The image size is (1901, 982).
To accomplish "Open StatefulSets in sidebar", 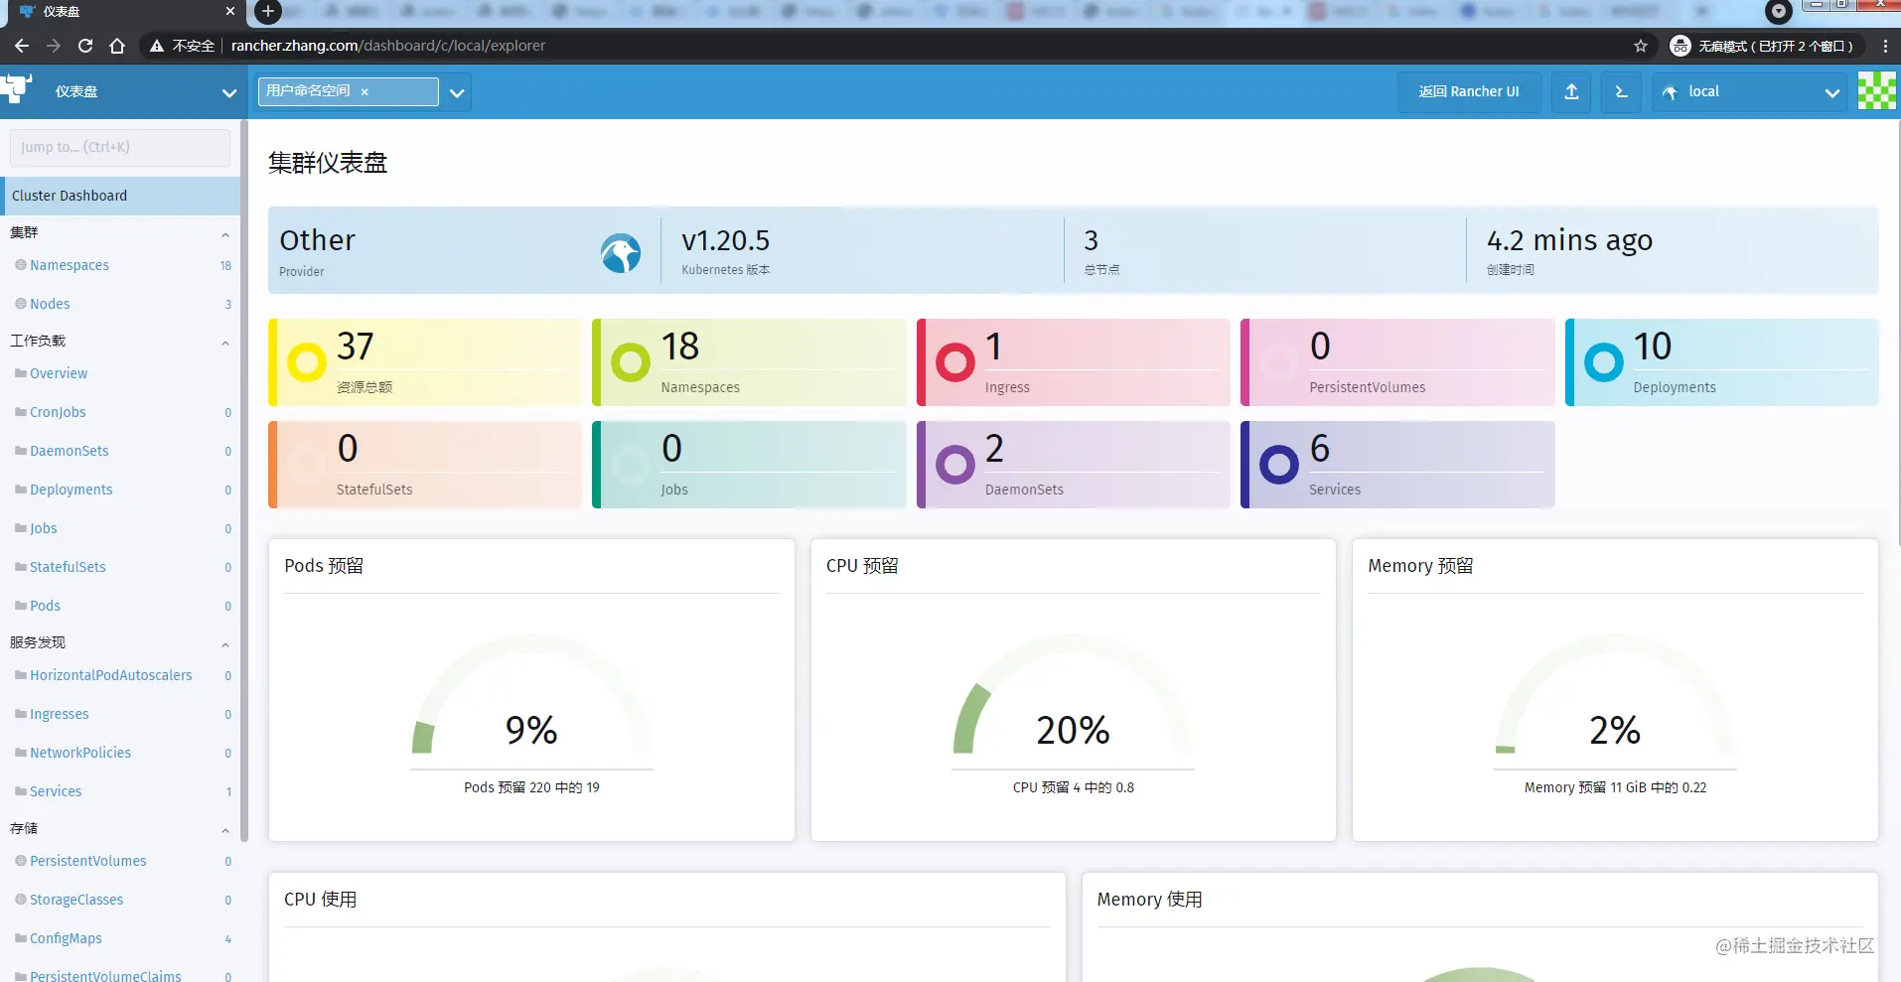I will 68,567.
